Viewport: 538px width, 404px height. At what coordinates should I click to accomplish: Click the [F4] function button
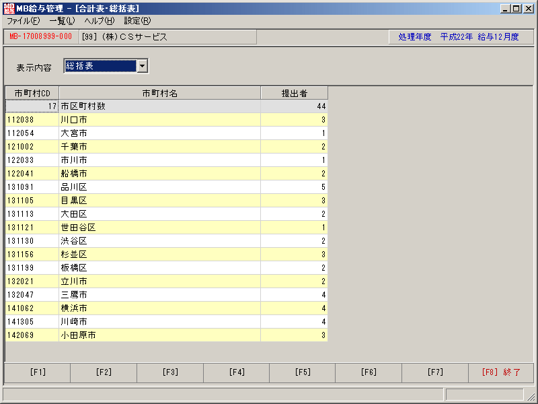click(x=237, y=372)
